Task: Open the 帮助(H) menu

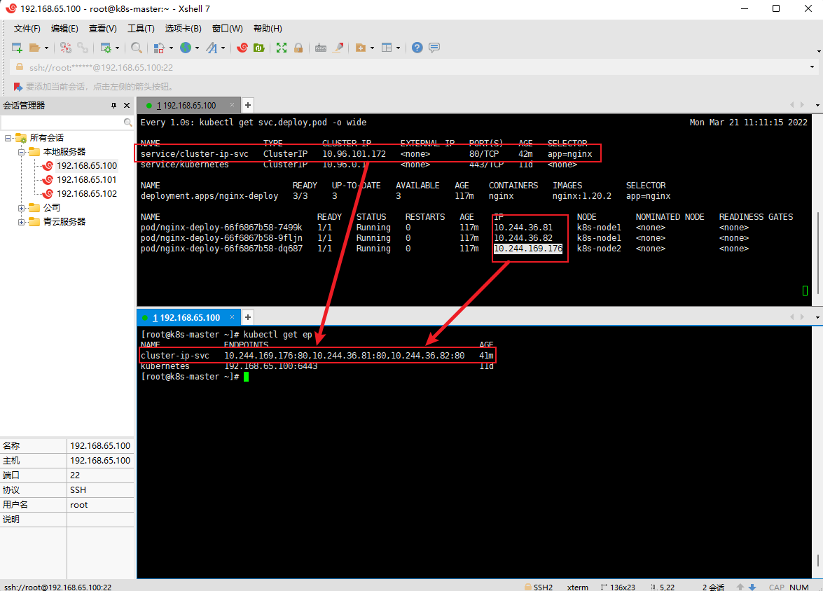Action: click(268, 28)
